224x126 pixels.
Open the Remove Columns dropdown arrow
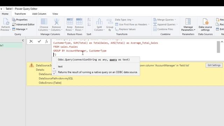(62, 30)
